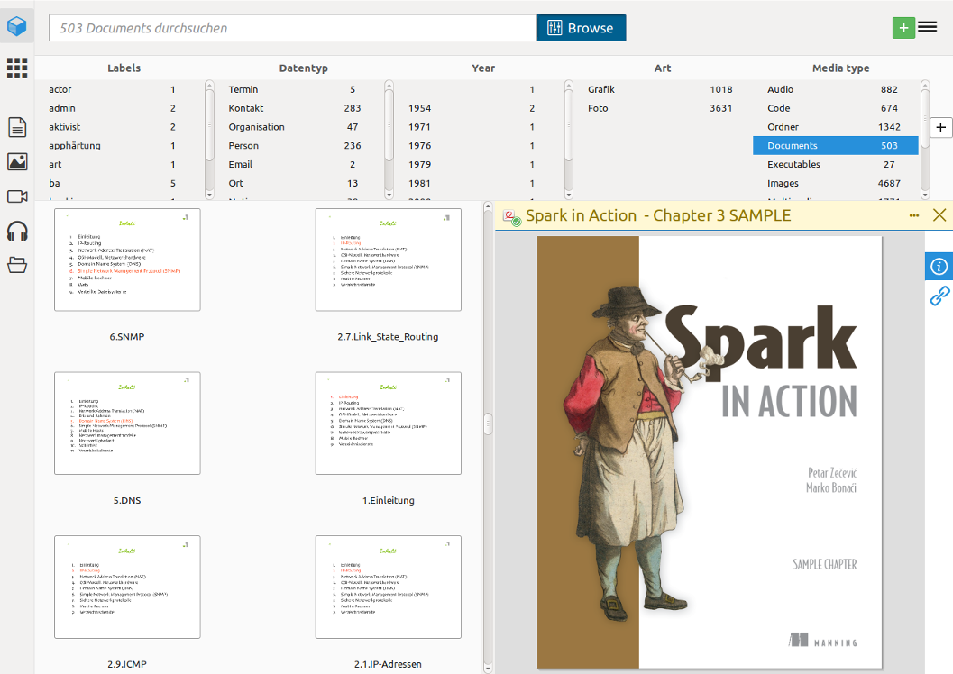Filter by year 1954
This screenshot has height=674, width=953.
pos(479,108)
